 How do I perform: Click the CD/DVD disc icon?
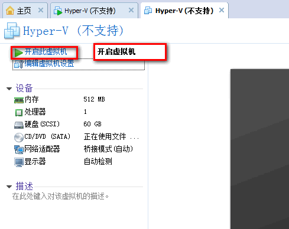click(x=19, y=138)
